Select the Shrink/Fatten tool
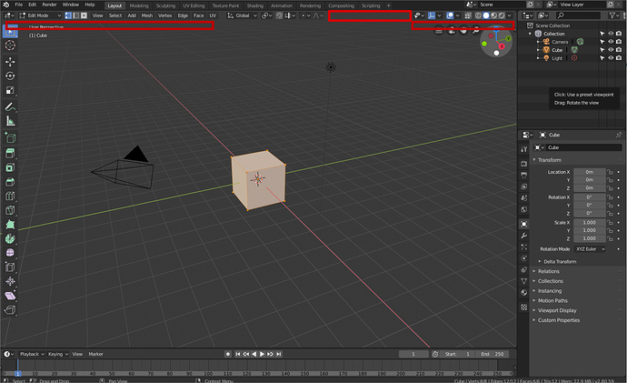Image resolution: width=627 pixels, height=383 pixels. (x=10, y=281)
